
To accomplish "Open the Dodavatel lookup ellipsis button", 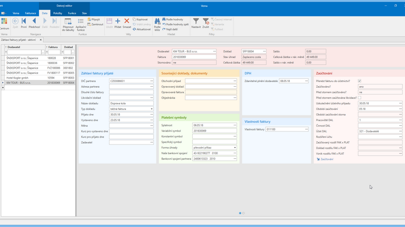I will pyautogui.click(x=214, y=52).
